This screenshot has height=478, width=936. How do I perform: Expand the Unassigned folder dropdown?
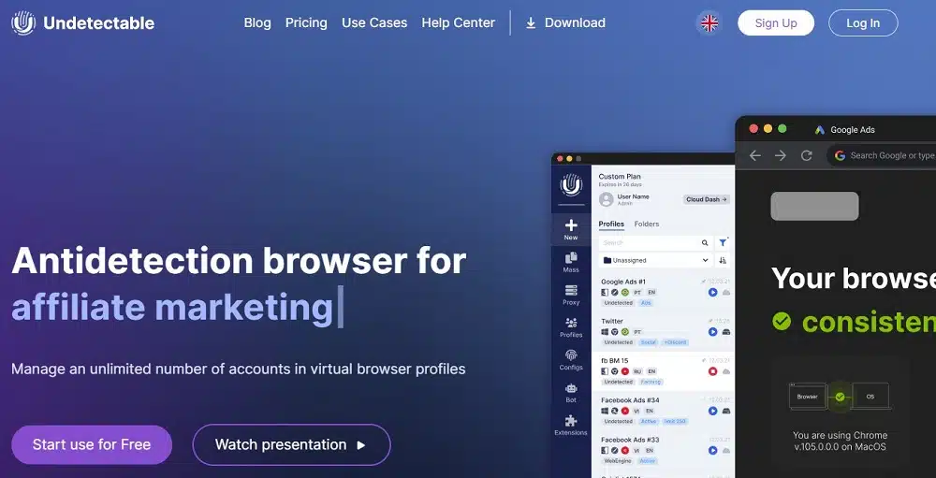[x=705, y=261]
